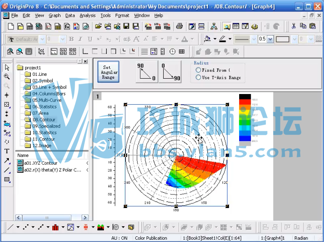The height and width of the screenshot is (242, 324).
Task: Select the Zoom In magnifier tool
Action: (x=7, y=77)
